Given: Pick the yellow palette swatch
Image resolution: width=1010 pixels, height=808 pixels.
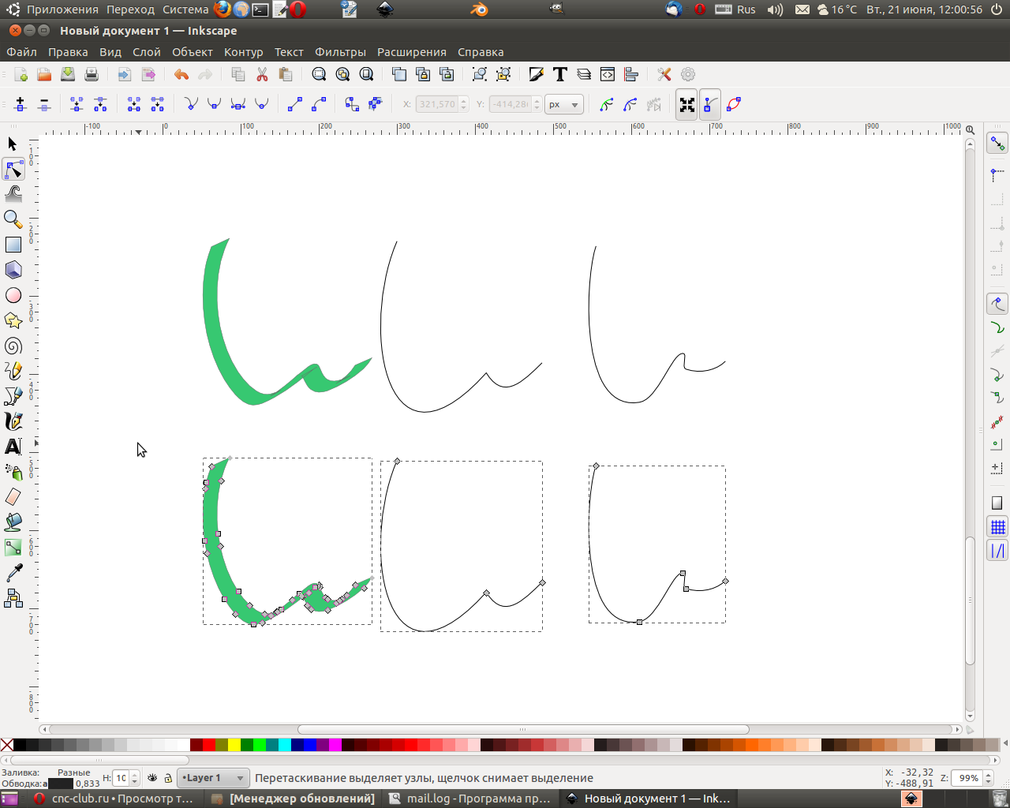Looking at the screenshot, I should pos(234,744).
